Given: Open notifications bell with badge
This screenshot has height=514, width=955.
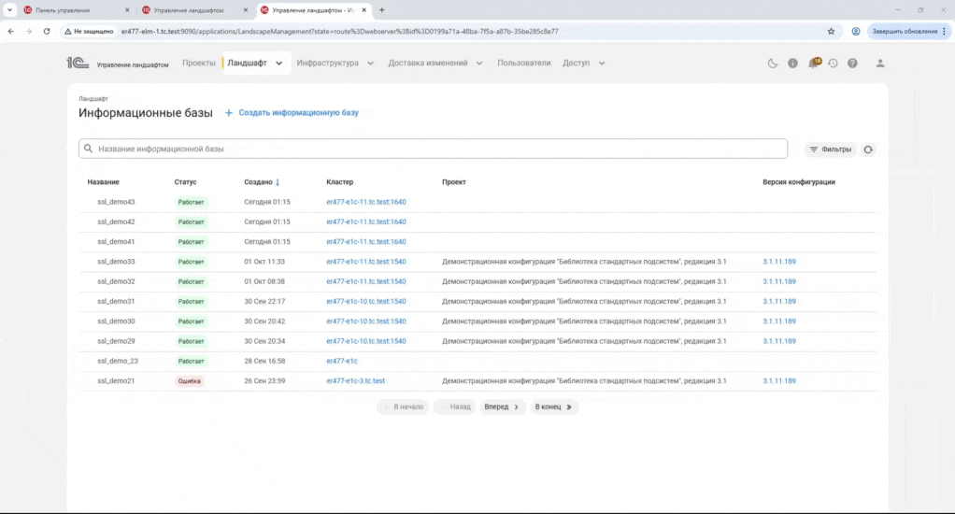Looking at the screenshot, I should (x=813, y=63).
